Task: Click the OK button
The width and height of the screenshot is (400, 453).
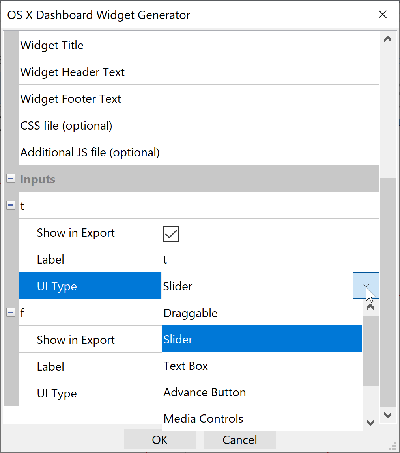Action: click(160, 440)
